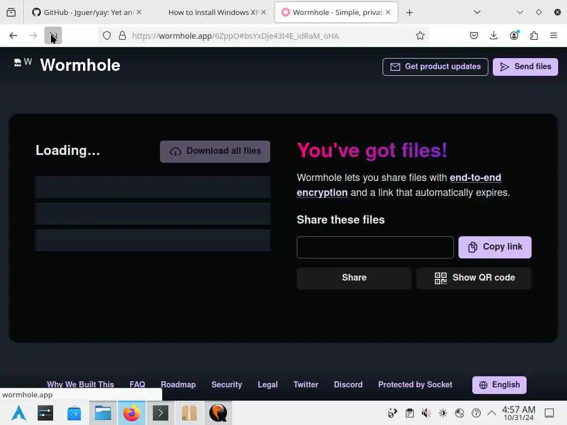Screen dimensions: 567x425
Task: Stop or reload the page
Action: (53, 35)
